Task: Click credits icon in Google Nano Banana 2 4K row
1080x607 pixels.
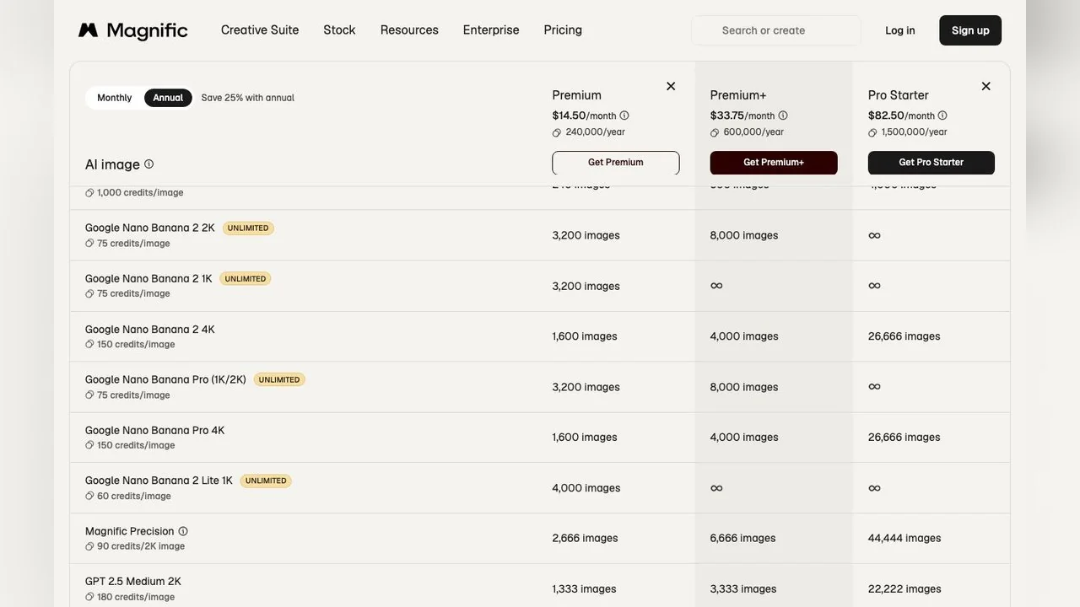Action: tap(89, 345)
